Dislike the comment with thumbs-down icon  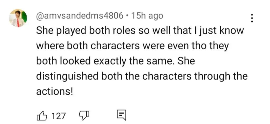coord(84,116)
